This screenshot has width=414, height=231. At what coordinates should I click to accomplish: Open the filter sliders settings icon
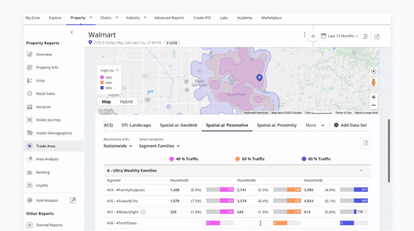(x=365, y=36)
